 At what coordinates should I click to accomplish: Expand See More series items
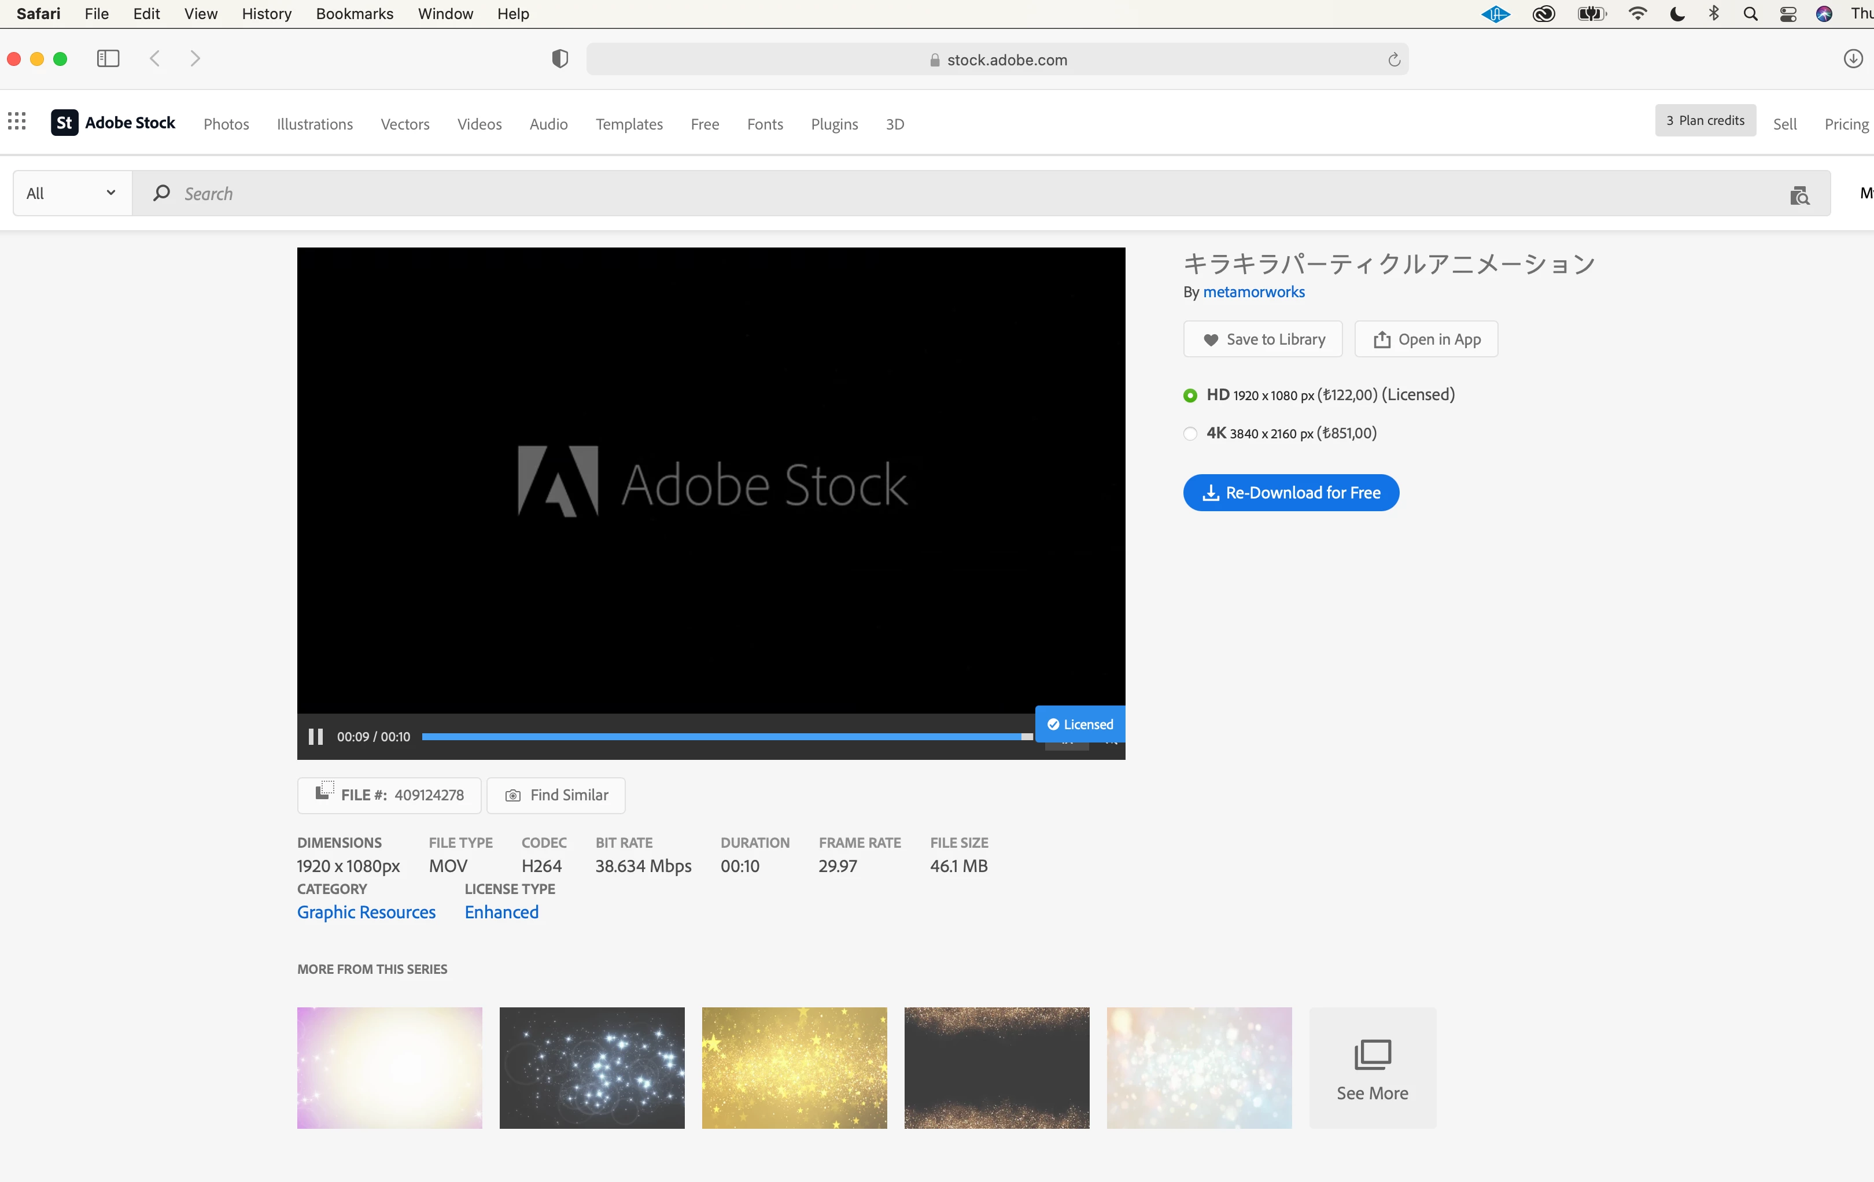pos(1372,1068)
